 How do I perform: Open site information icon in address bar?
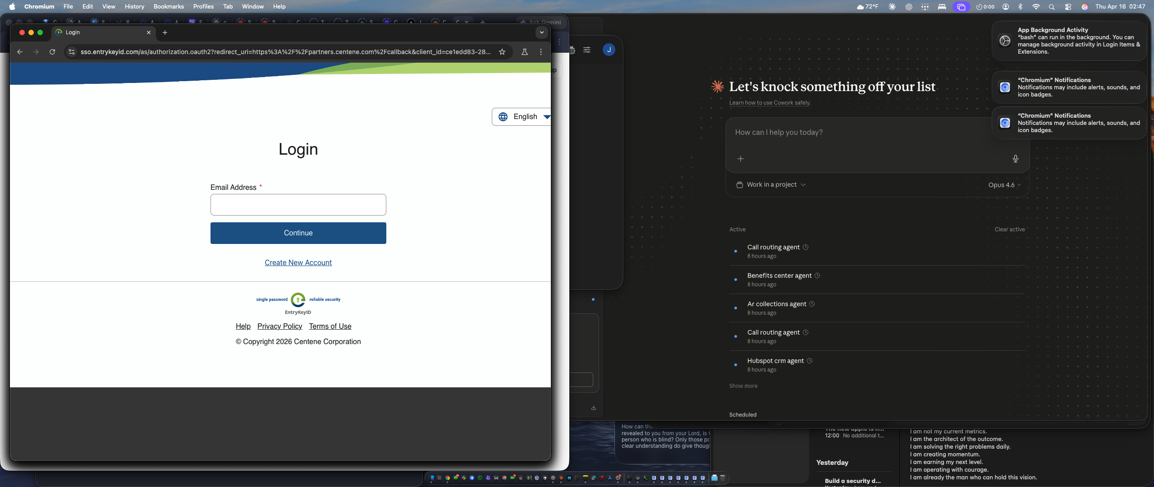click(71, 52)
